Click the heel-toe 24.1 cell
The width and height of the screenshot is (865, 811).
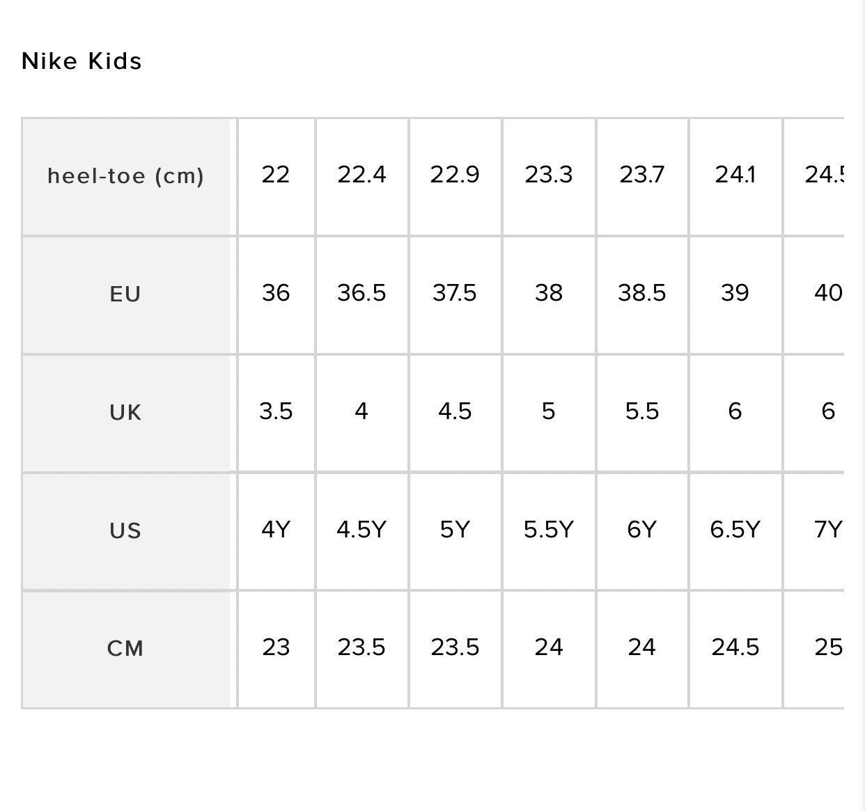(735, 177)
